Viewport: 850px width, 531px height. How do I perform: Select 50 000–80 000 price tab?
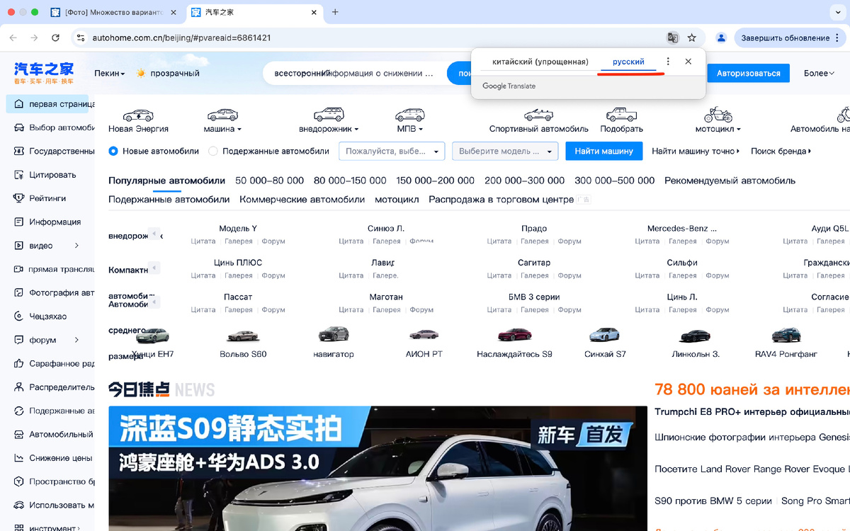point(270,181)
